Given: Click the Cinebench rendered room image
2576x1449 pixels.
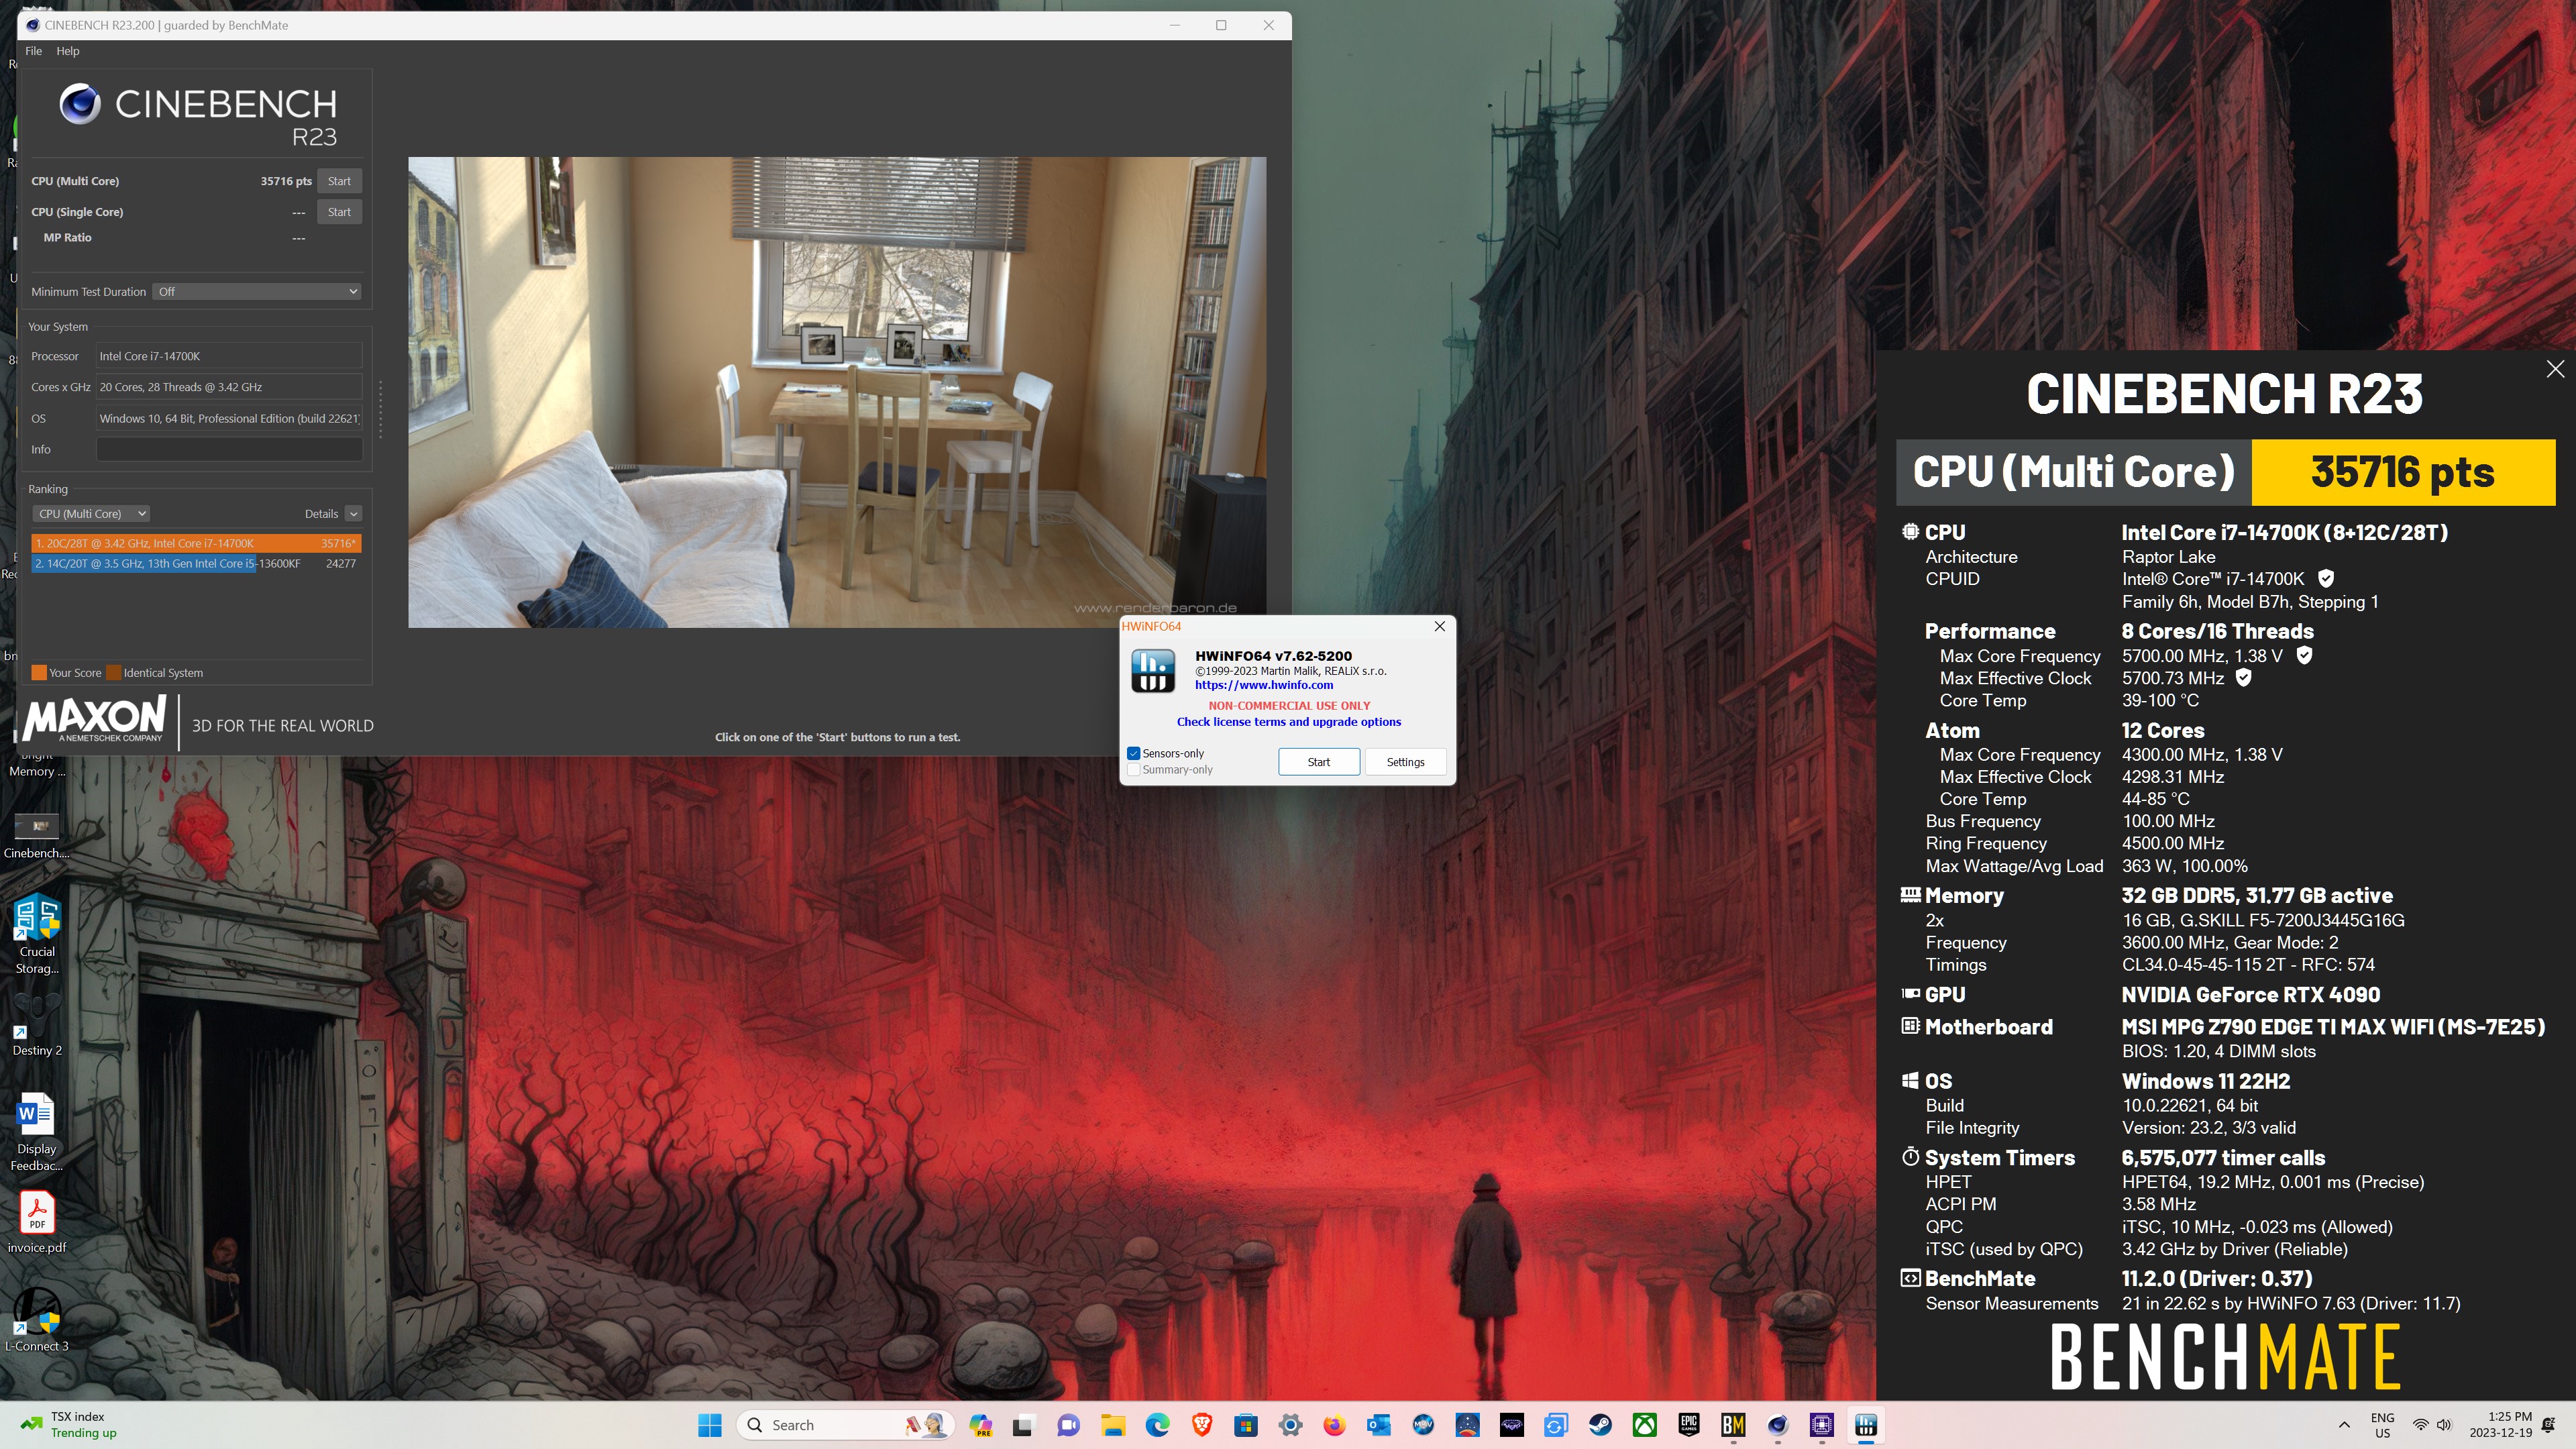Looking at the screenshot, I should tap(836, 392).
